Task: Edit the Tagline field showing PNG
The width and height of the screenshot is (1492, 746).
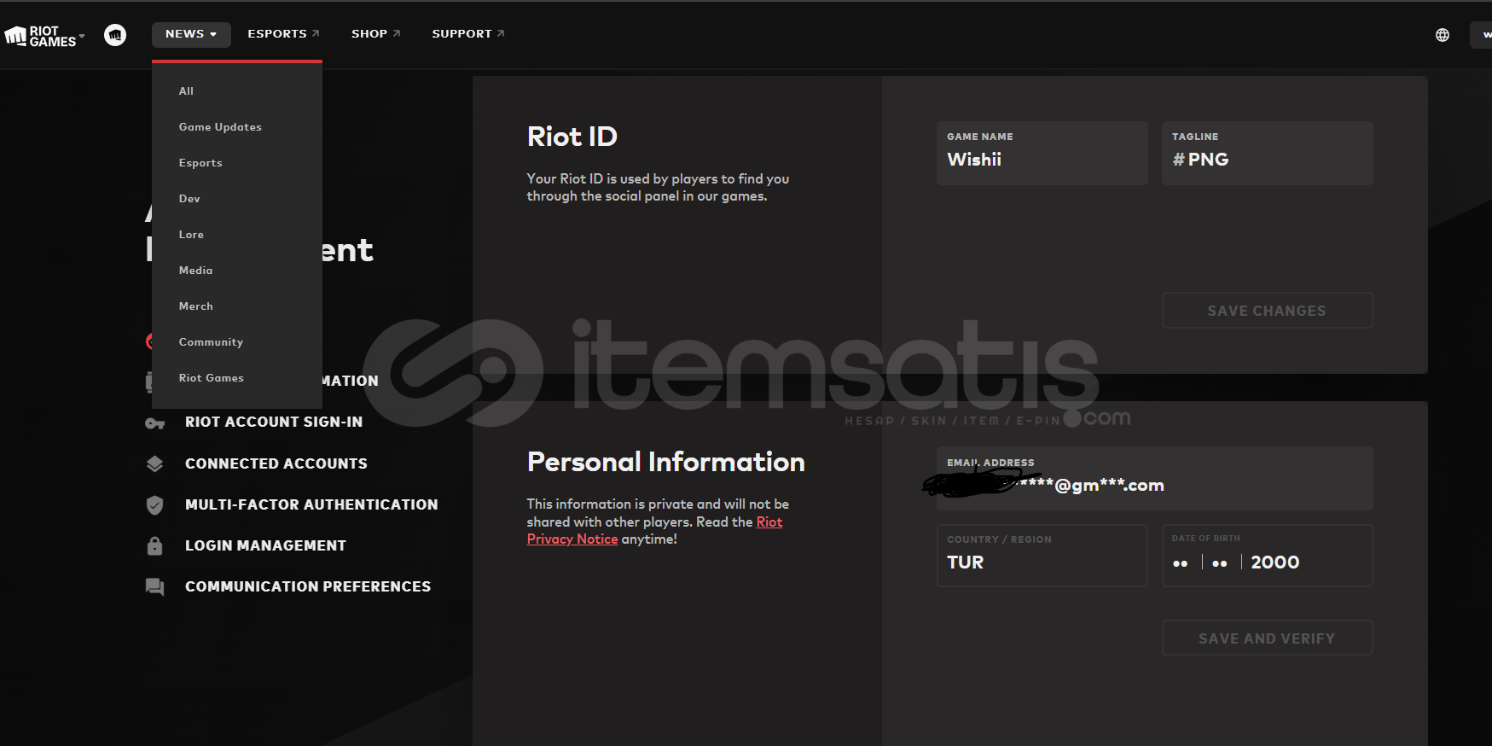Action: pyautogui.click(x=1267, y=153)
